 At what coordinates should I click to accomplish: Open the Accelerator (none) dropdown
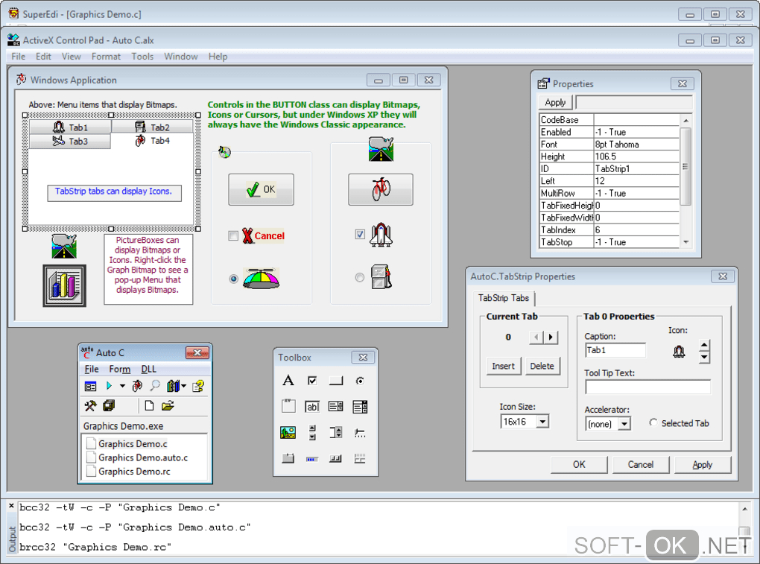point(624,424)
